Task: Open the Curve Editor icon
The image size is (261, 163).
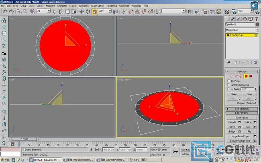Action: pos(212,12)
